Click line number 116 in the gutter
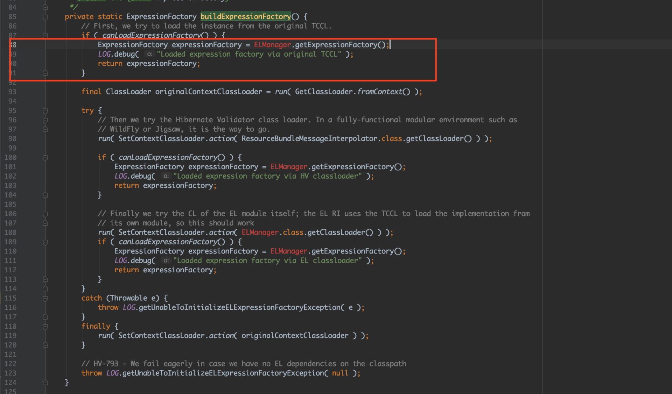 coord(10,307)
